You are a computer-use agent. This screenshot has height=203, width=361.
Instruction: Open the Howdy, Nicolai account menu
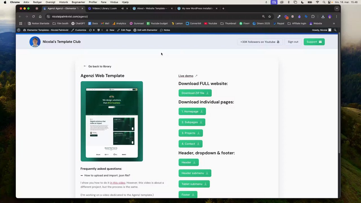[x=322, y=30]
